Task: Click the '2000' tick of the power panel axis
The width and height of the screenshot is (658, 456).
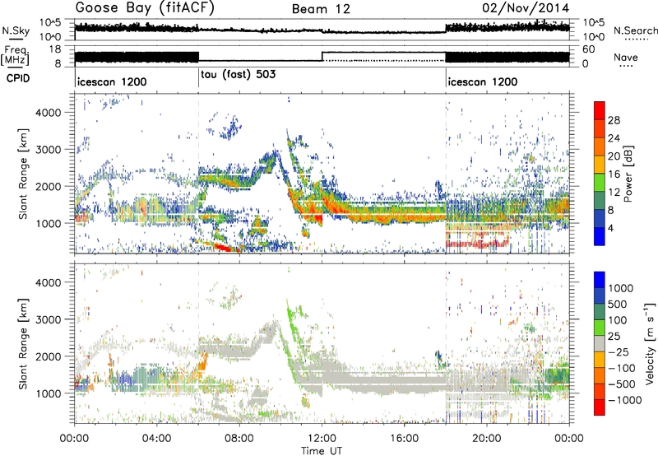Action: 49,186
